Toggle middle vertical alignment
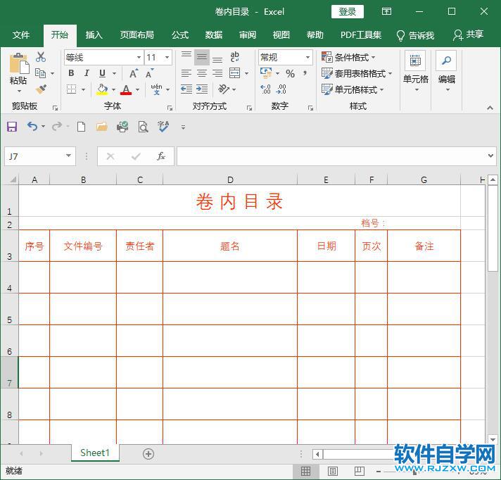Image resolution: width=501 pixels, height=480 pixels. click(x=202, y=57)
